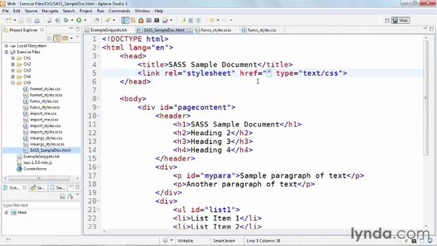Collapse the Ch5 folder
The image size is (437, 246).
13,83
